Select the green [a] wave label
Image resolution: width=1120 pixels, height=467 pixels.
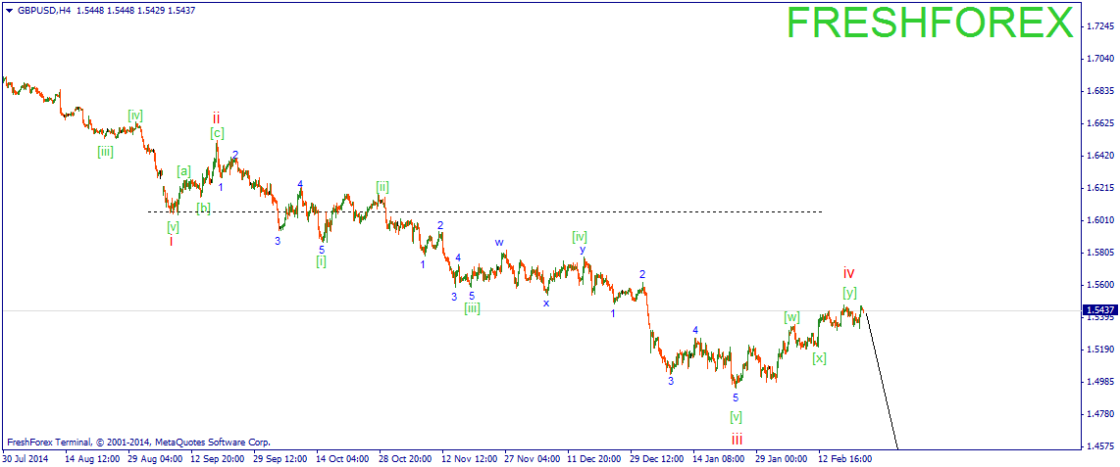point(183,171)
